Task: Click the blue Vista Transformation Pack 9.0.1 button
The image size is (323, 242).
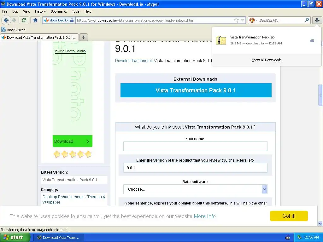Action: [x=196, y=90]
